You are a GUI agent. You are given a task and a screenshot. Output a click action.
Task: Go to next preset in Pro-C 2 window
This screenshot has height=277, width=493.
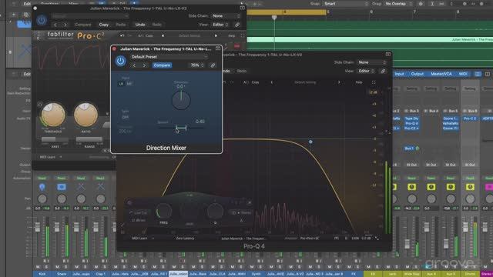[65, 25]
